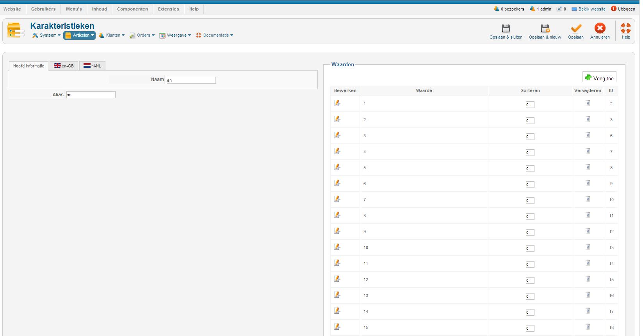The image size is (643, 336).
Task: Click the edit pencil icon for value 3
Action: click(337, 135)
